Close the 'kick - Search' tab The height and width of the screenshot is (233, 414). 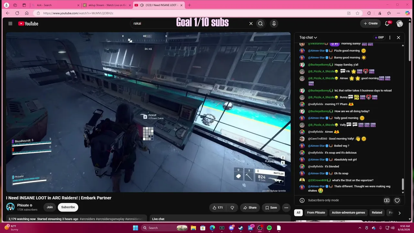pos(78,5)
